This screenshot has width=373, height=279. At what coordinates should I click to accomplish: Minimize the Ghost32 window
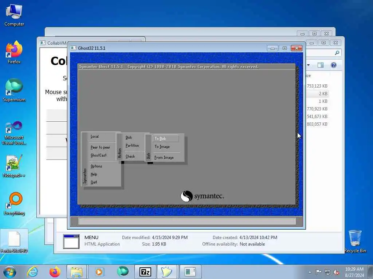272,48
